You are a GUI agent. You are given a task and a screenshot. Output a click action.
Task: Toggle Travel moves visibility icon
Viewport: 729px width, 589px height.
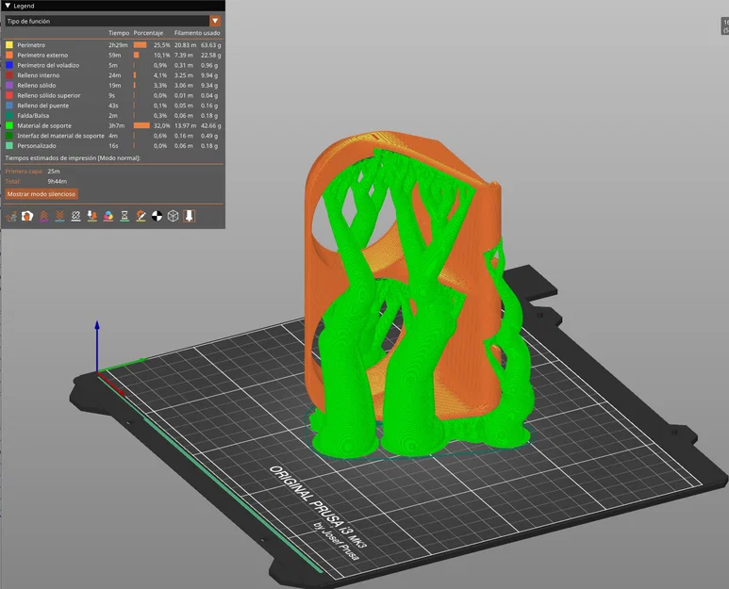tap(11, 216)
